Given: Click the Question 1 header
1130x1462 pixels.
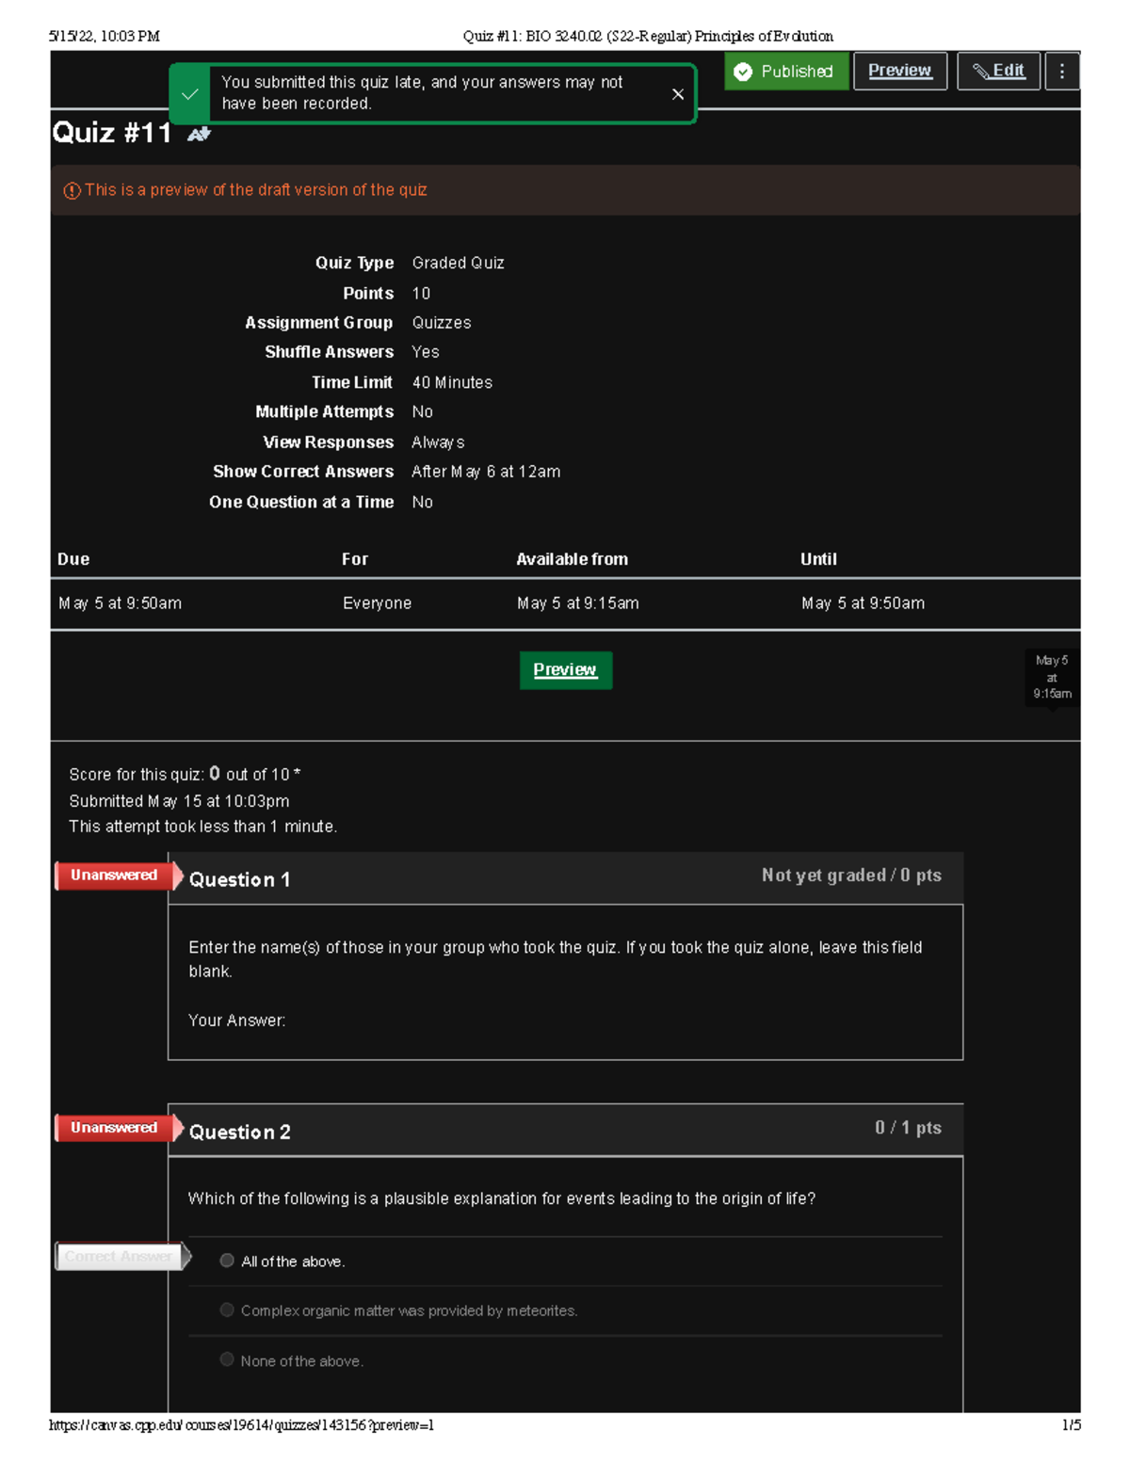Looking at the screenshot, I should [x=239, y=880].
